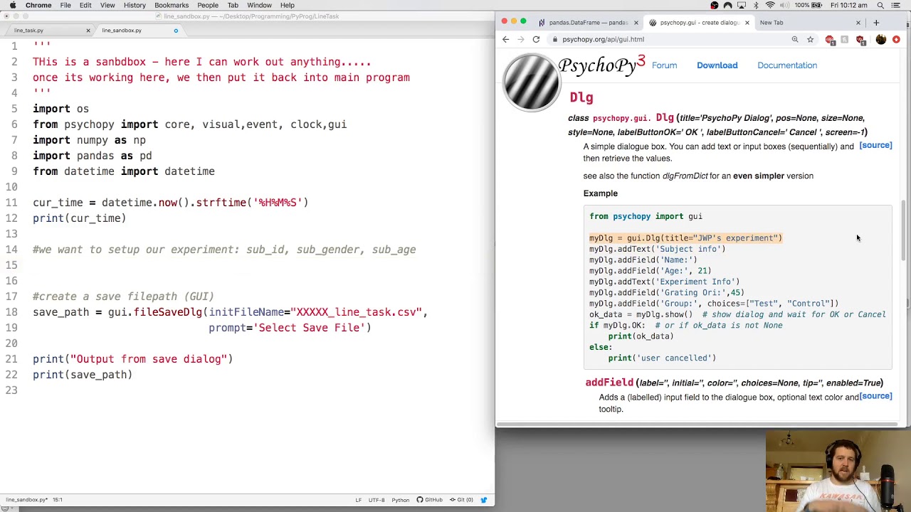The height and width of the screenshot is (512, 911).
Task: Open the Apple menu
Action: coord(13,5)
